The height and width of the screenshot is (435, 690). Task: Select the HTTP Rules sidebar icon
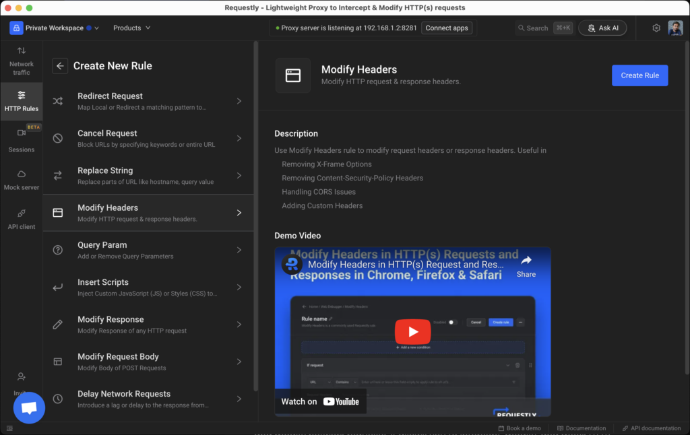pos(21,95)
